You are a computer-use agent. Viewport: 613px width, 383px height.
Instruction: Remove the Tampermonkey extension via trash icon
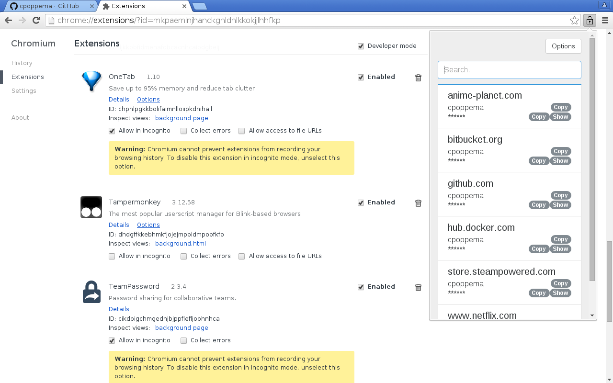pos(418,203)
